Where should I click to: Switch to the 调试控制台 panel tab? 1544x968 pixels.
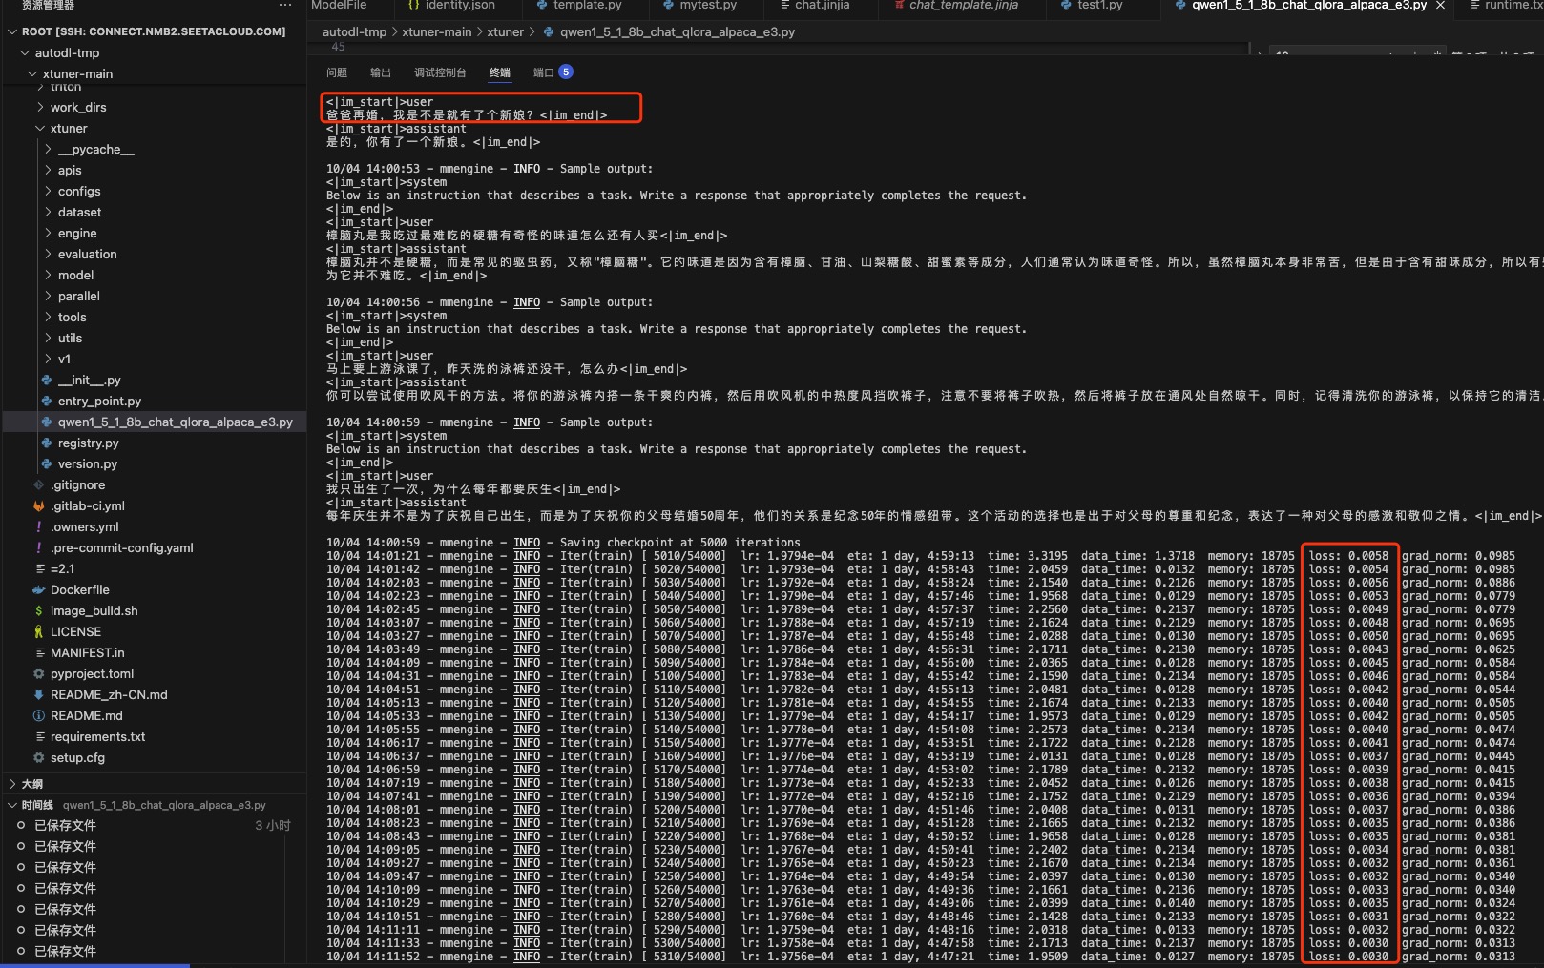coord(440,72)
